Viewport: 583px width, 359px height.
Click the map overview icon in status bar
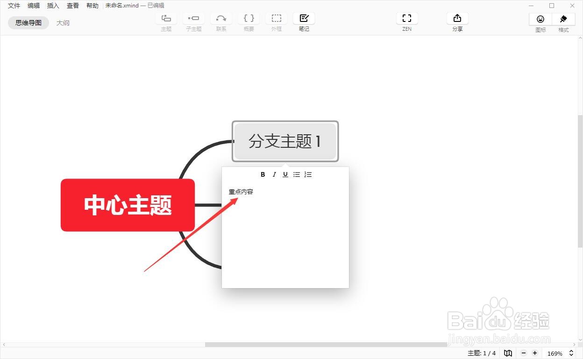[x=507, y=353]
